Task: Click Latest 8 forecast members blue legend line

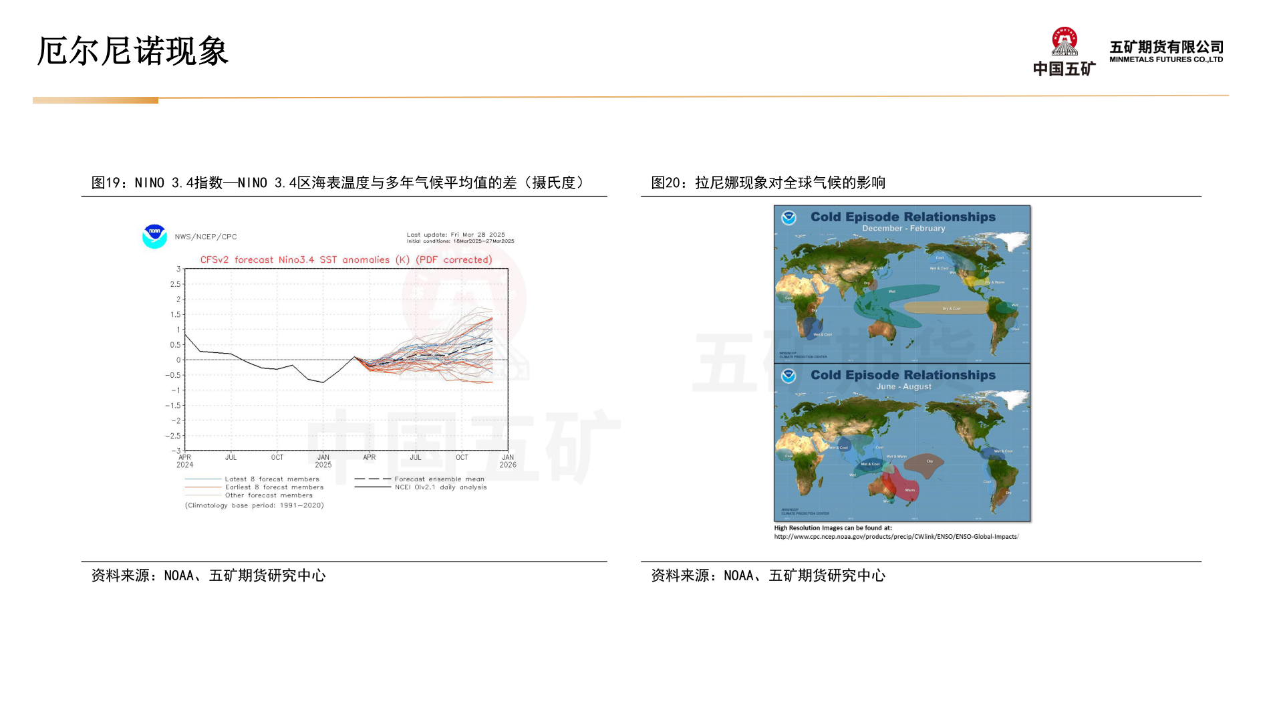Action: pyautogui.click(x=203, y=479)
